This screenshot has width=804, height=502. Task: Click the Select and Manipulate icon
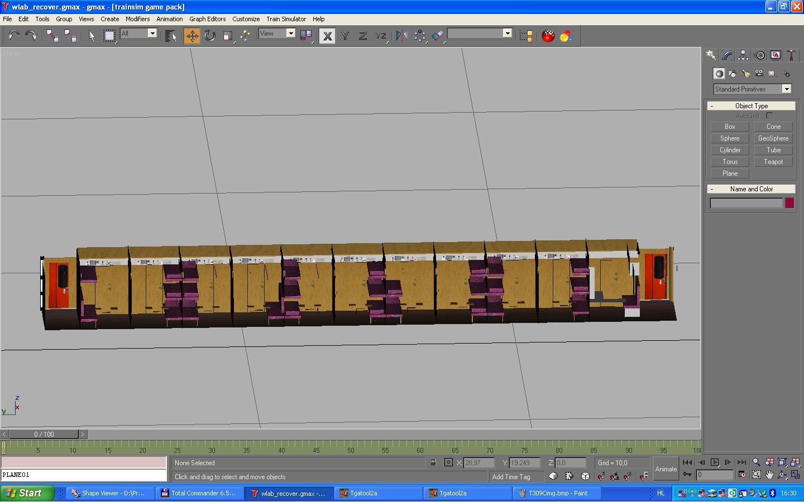point(245,36)
